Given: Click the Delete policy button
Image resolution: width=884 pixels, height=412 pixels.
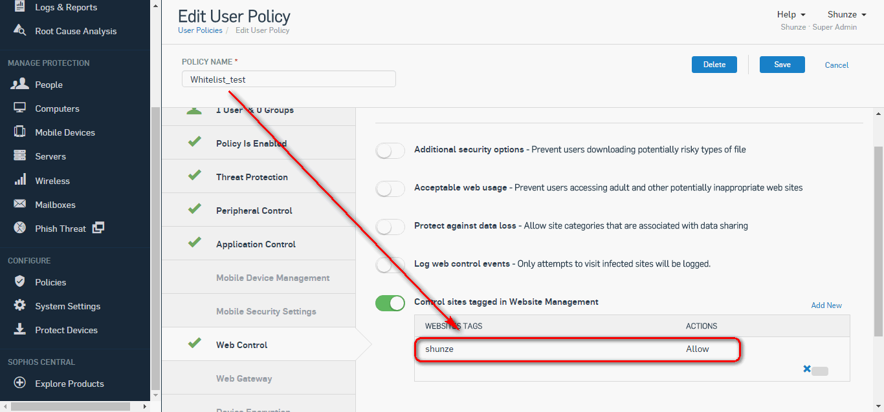Looking at the screenshot, I should pos(714,65).
